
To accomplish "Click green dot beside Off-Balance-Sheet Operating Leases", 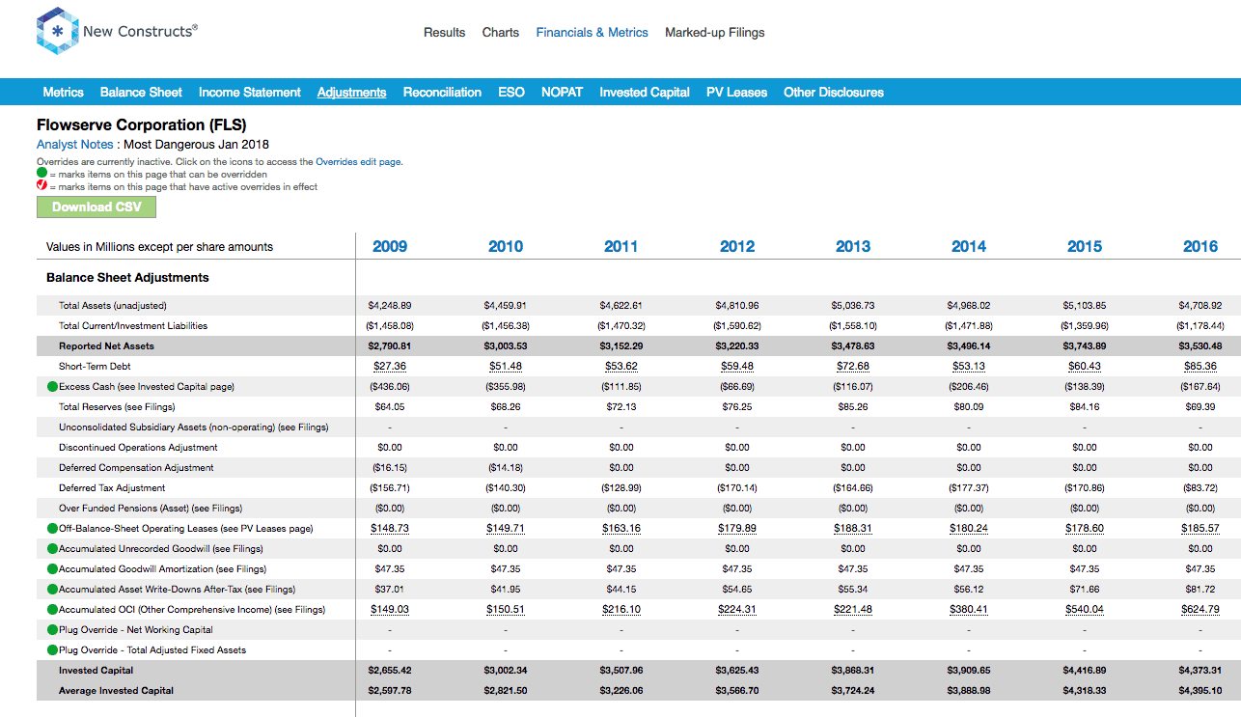I will click(x=52, y=529).
